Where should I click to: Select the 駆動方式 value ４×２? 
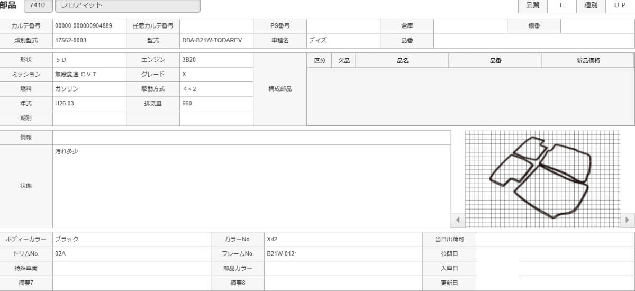click(190, 89)
